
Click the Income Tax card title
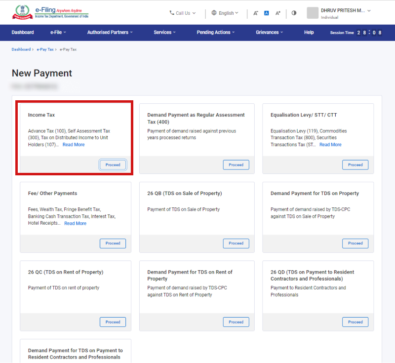point(41,115)
